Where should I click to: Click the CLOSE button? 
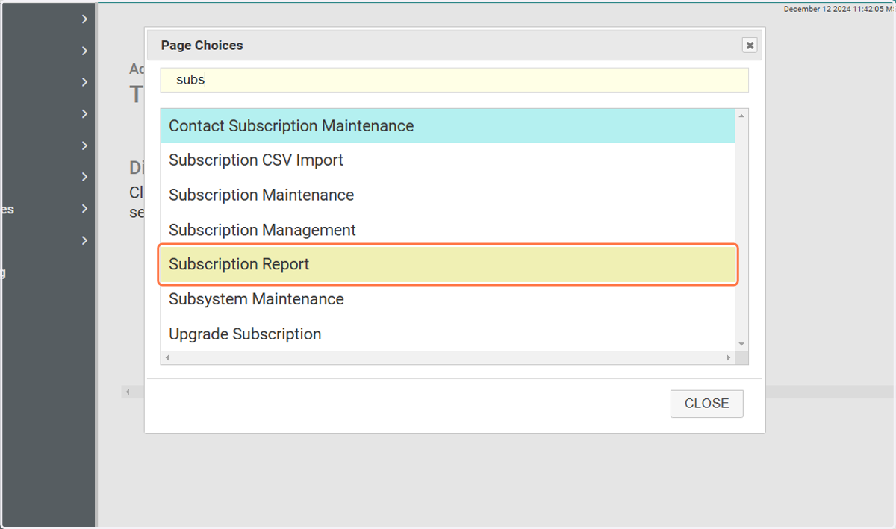pyautogui.click(x=706, y=404)
